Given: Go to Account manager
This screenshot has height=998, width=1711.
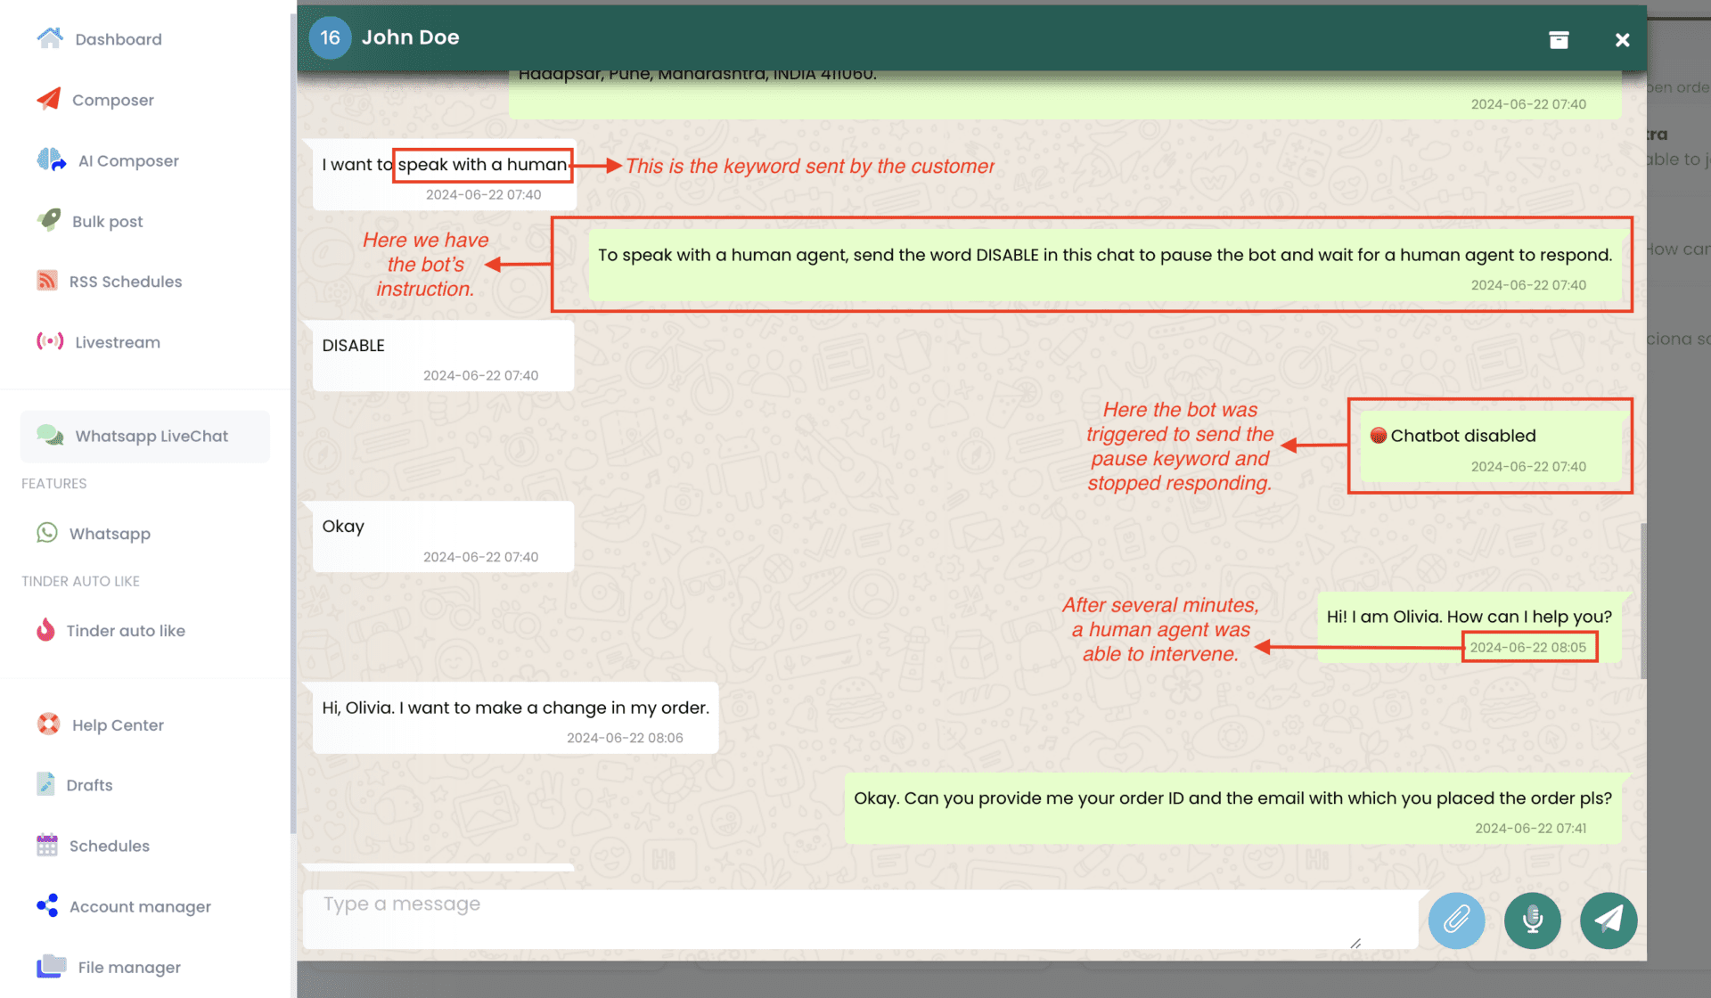Looking at the screenshot, I should 140,906.
